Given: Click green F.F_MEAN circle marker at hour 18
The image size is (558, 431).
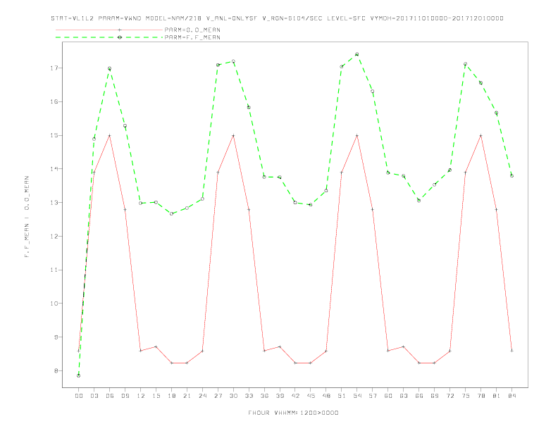Looking at the screenshot, I should tap(171, 213).
